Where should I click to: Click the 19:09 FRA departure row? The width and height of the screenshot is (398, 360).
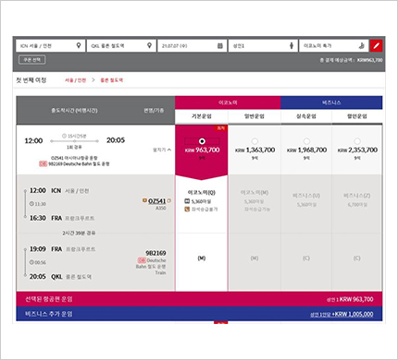63,249
